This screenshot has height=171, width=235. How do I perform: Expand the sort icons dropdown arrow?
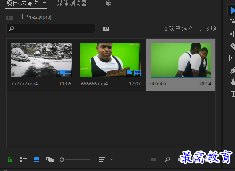point(112,159)
